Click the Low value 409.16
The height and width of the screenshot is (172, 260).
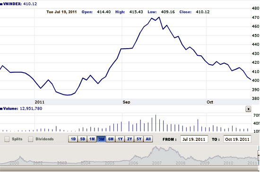(168, 12)
